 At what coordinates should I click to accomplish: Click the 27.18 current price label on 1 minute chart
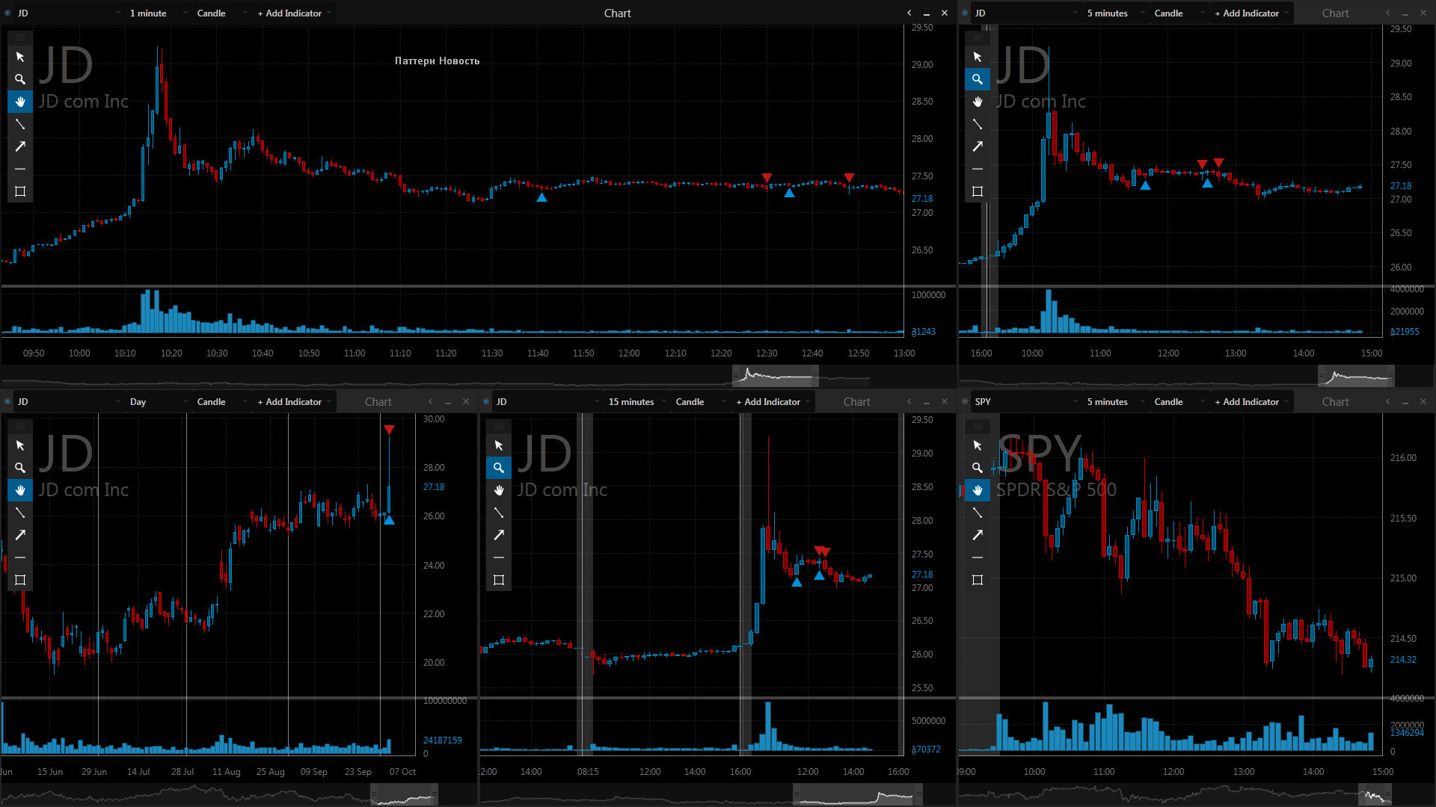922,199
